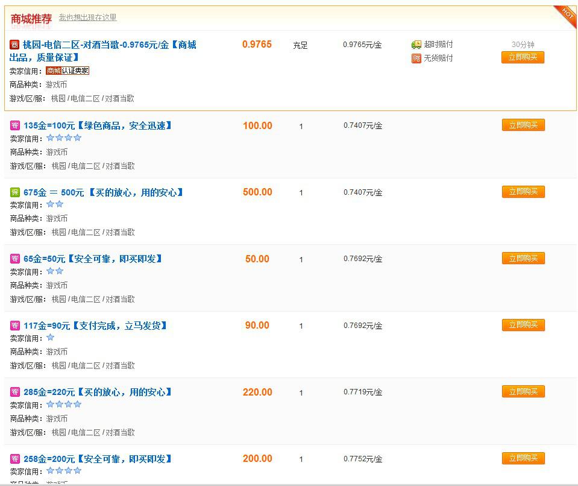
Task: Click the orange price 100.00
Action: (257, 126)
